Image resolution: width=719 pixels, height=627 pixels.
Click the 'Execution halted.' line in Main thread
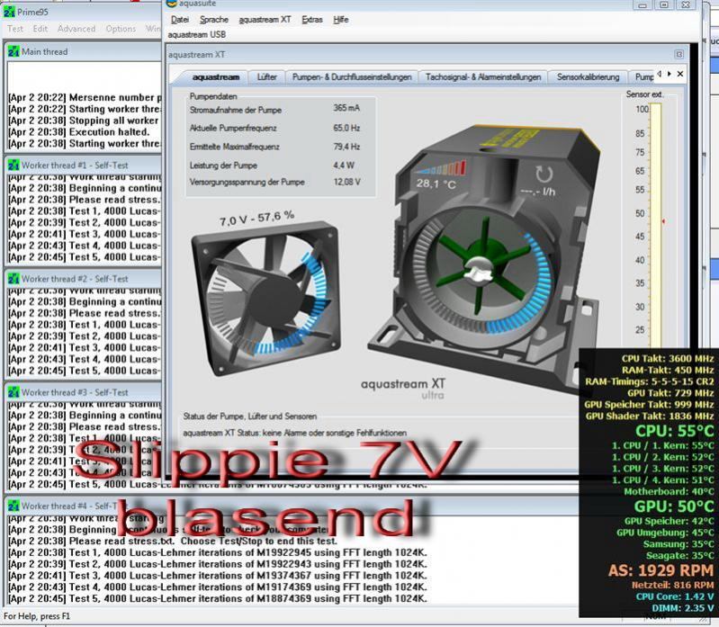click(79, 132)
